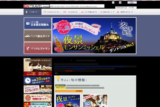Click car icon on brown パリで車&ガイド button
The width and height of the screenshot is (160, 107).
[x=27, y=36]
